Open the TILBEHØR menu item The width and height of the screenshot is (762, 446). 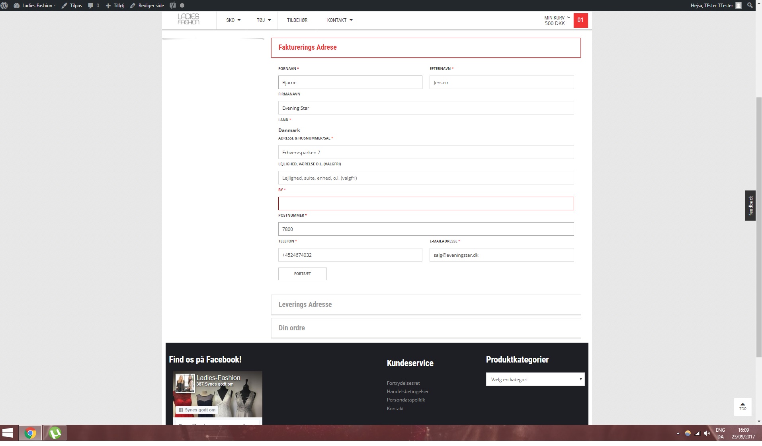297,20
